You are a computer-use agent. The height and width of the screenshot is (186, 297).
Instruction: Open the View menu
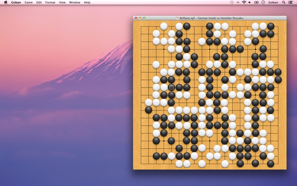[x=62, y=2]
